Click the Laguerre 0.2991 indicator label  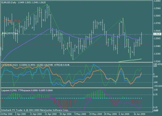click(x=9, y=91)
